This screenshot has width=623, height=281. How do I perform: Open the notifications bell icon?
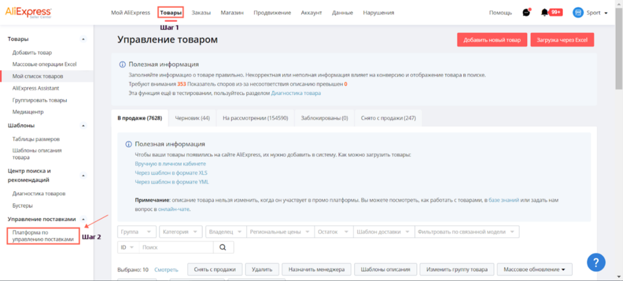545,13
